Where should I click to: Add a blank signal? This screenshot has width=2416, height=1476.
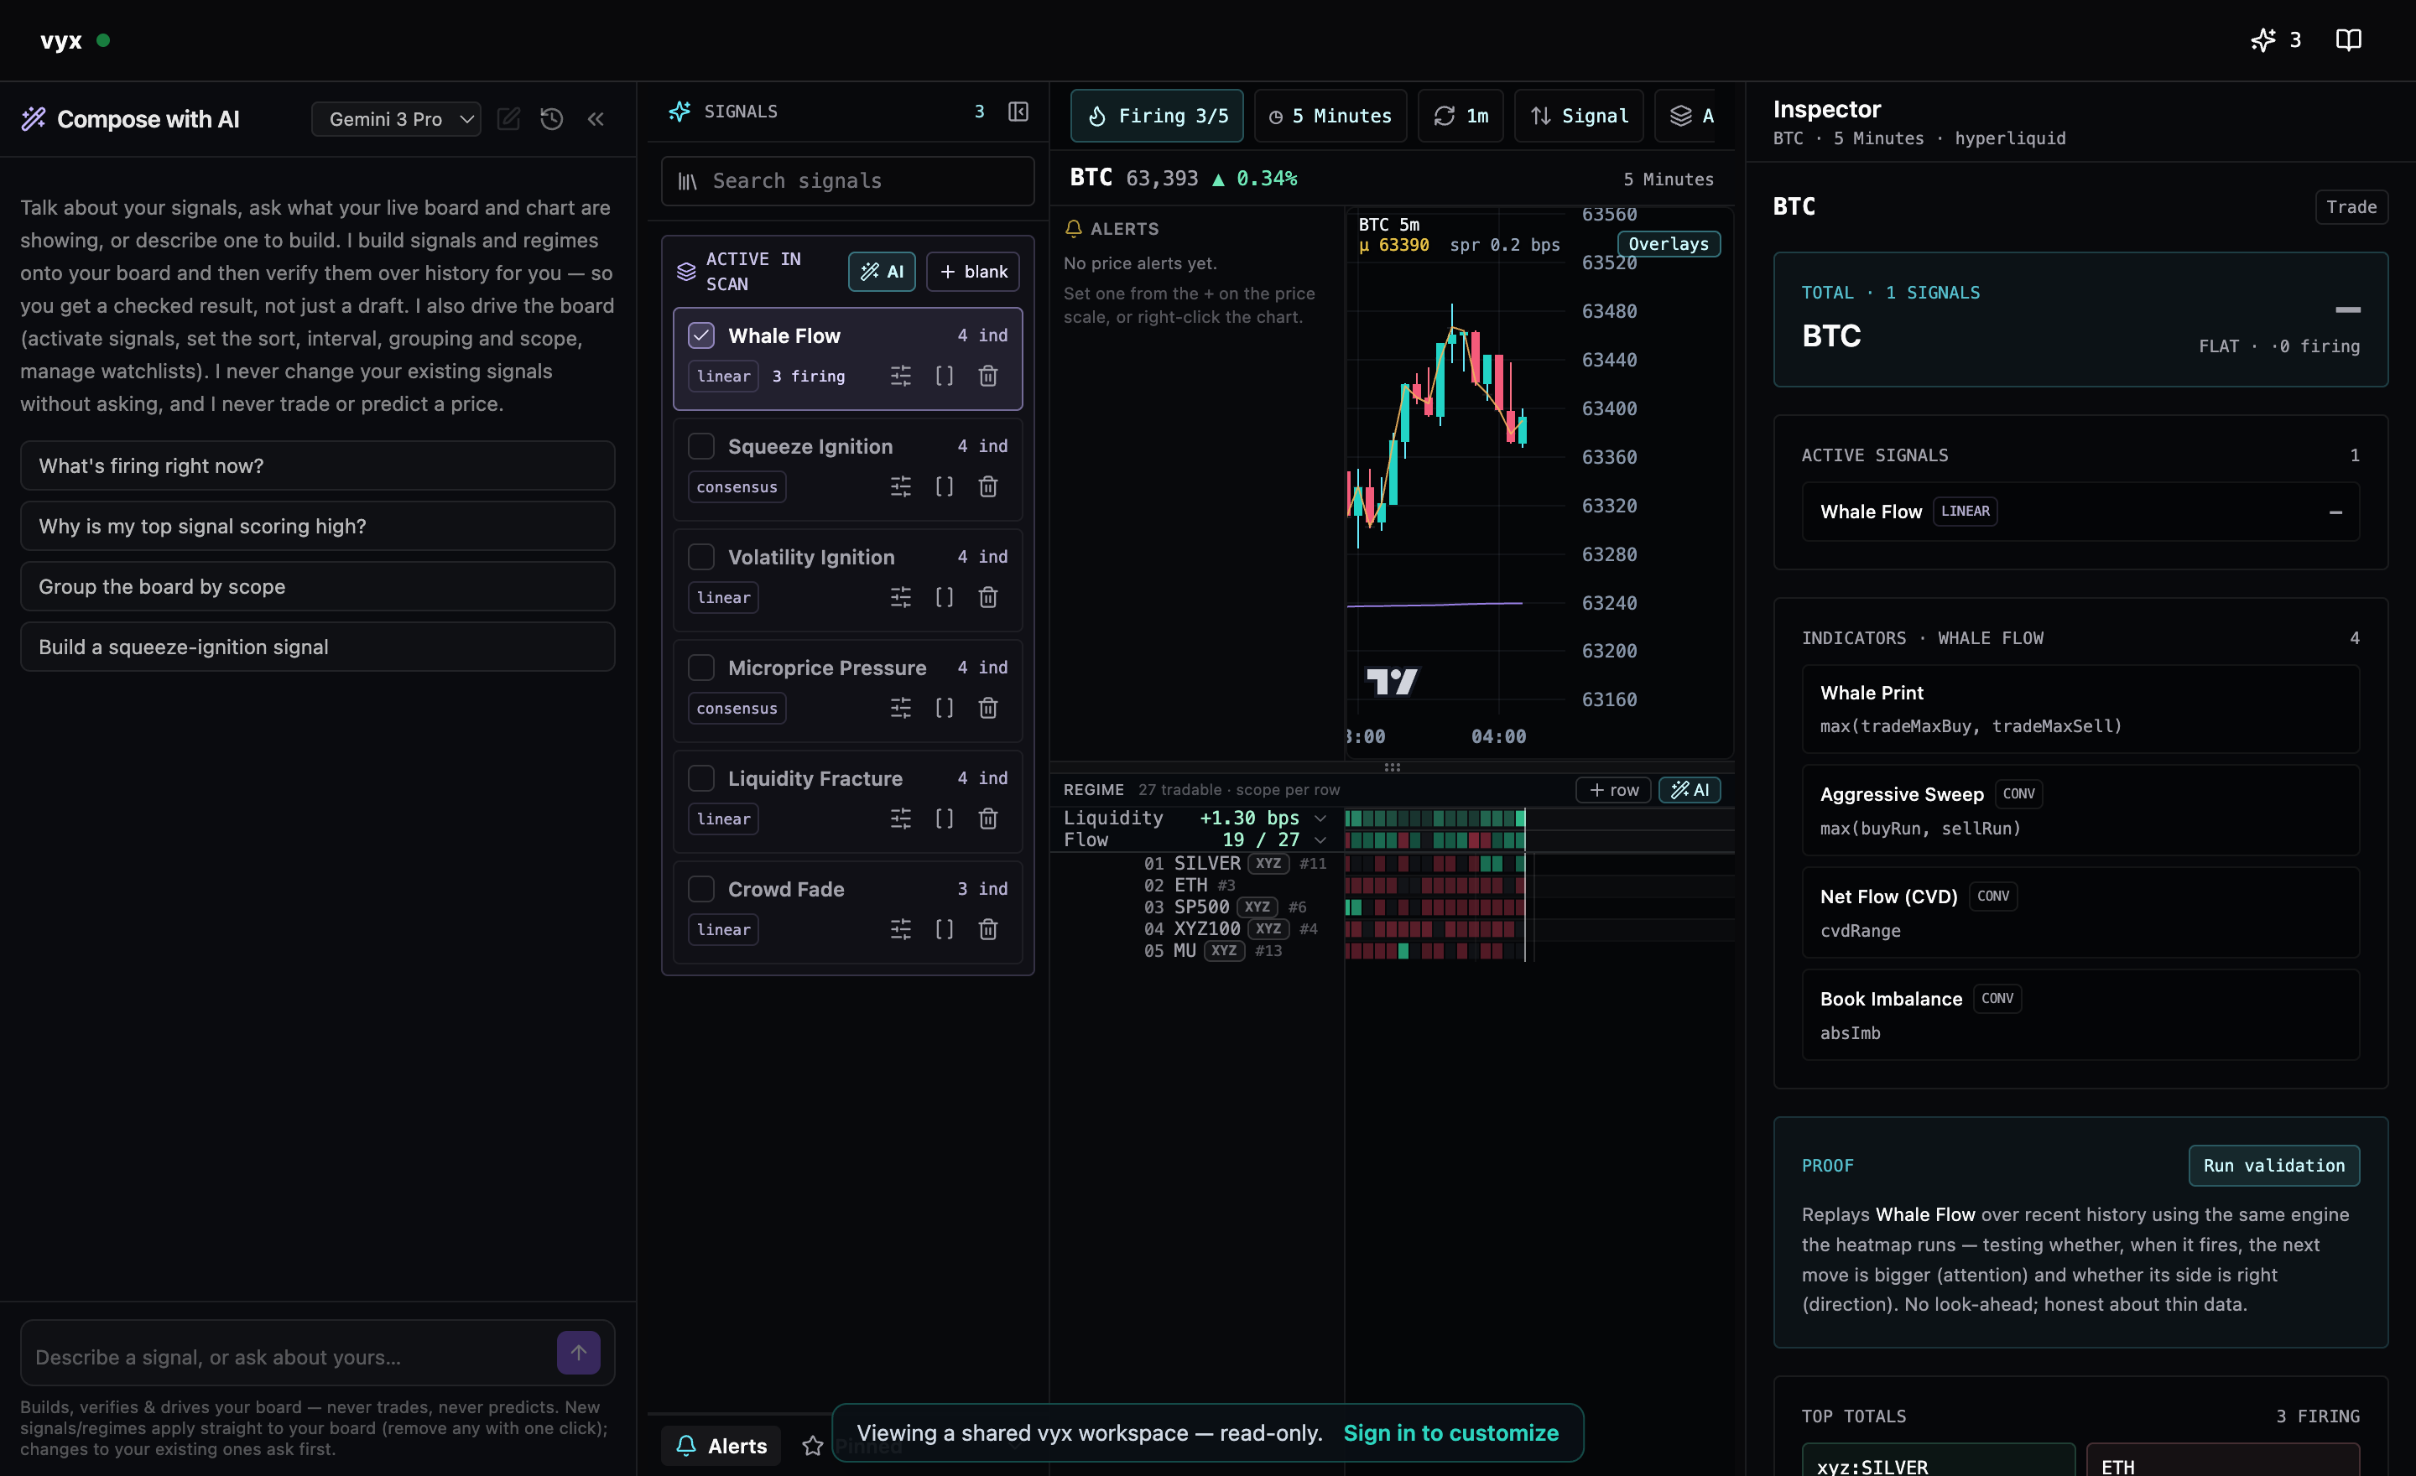[x=972, y=272]
